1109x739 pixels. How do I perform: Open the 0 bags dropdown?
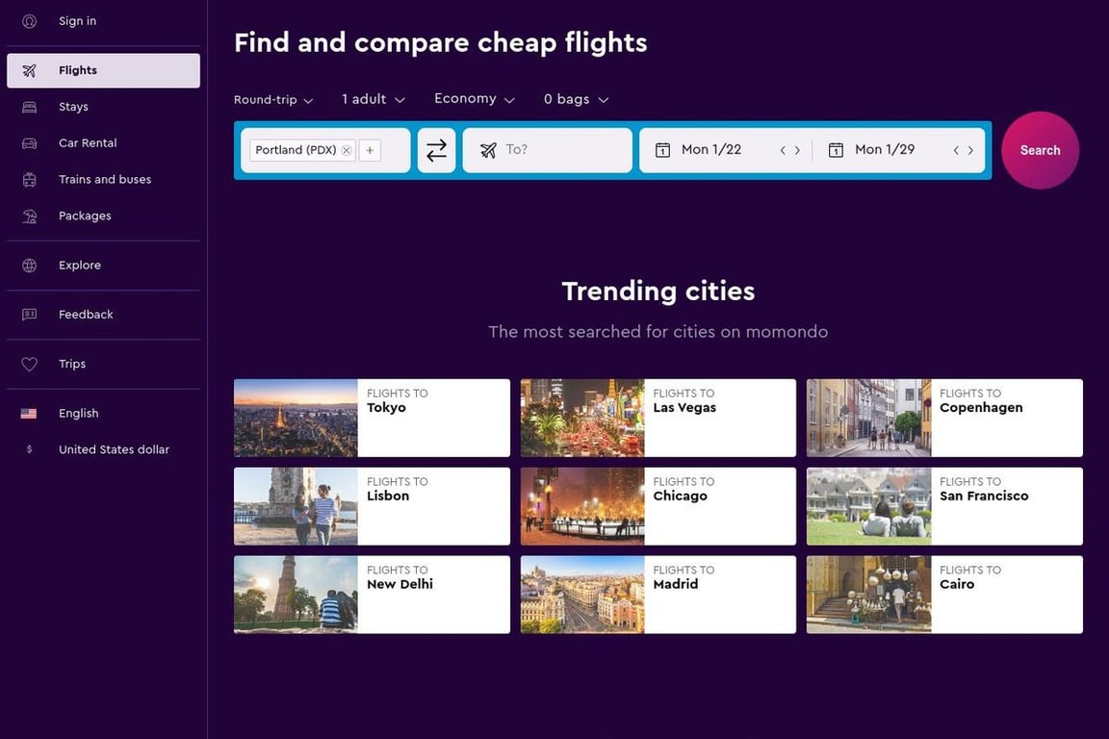[576, 100]
